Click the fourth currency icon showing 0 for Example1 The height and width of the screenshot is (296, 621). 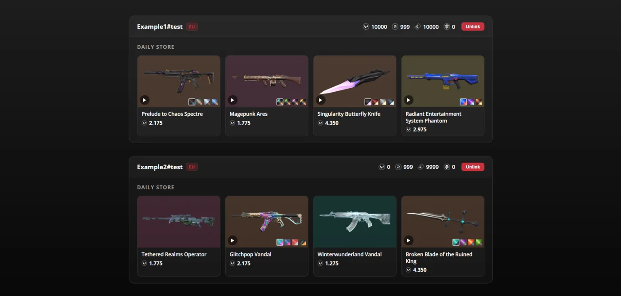(x=447, y=27)
